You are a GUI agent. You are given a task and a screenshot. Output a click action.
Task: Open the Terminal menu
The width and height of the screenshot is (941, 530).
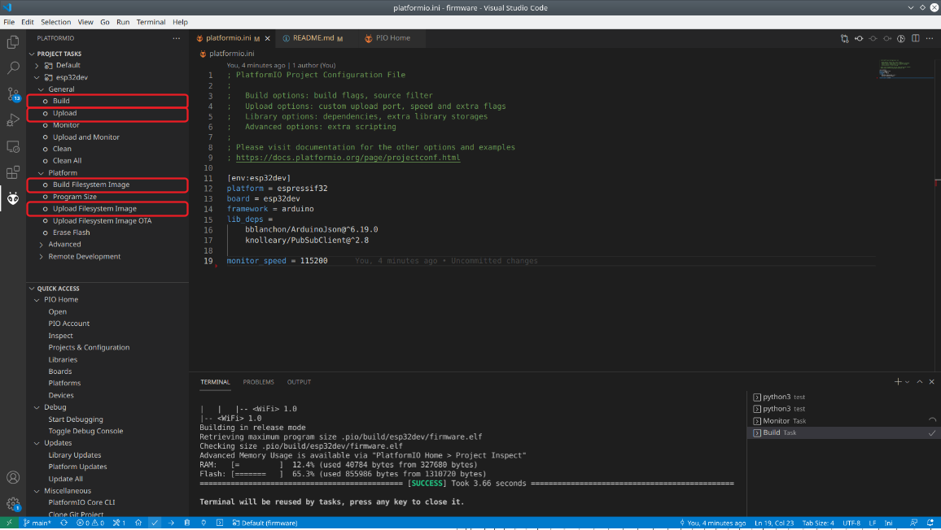(x=151, y=22)
